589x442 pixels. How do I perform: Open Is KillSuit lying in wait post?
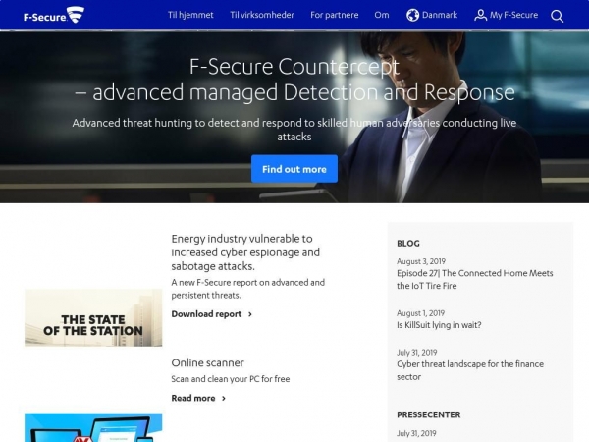pyautogui.click(x=439, y=325)
